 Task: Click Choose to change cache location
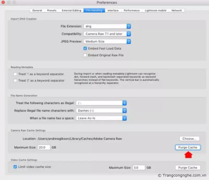pos(189,138)
